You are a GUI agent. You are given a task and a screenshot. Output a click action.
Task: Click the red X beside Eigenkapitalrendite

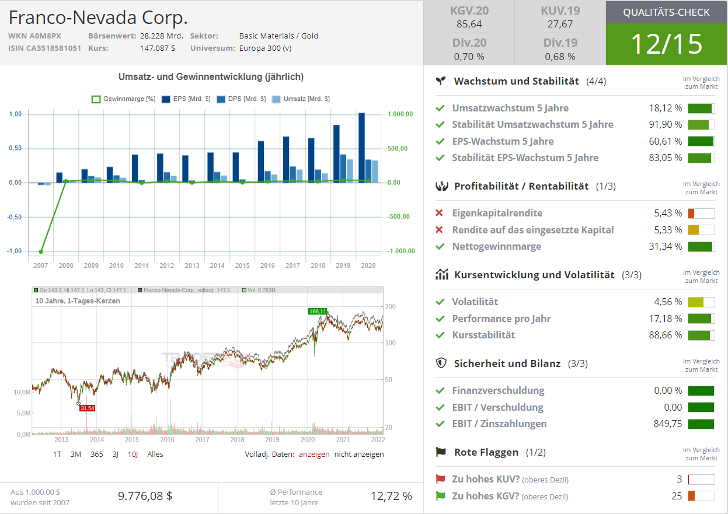point(440,213)
